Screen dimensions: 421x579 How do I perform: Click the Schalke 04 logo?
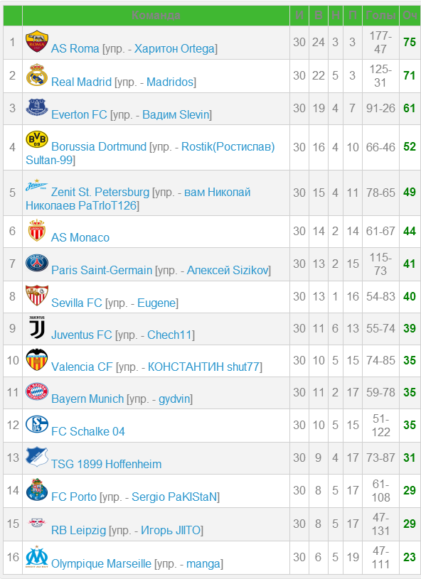(36, 424)
